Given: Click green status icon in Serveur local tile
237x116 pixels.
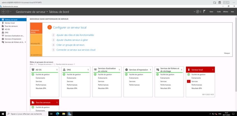Looking at the screenshot, I should coord(188,74).
